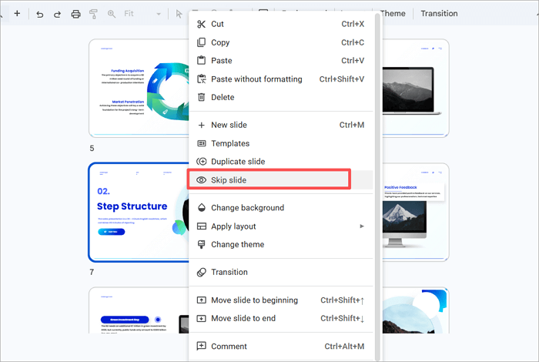Open the Fit zoom dropdown
The height and width of the screenshot is (362, 539).
pos(142,14)
